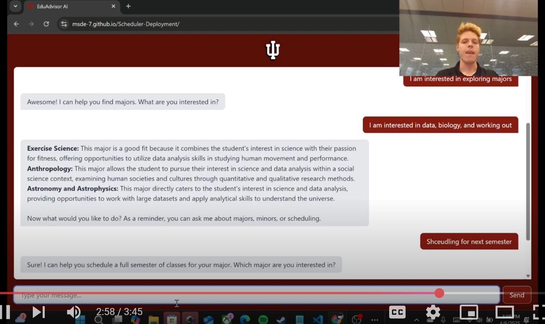The image size is (545, 324).
Task: Click 'Now what would you like to do?' line
Action: (x=174, y=218)
